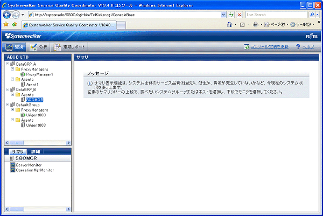The height and width of the screenshot is (216, 323).
Task: Collapse ProxyManagers folder under DefaultGroup
Action: click(12, 110)
